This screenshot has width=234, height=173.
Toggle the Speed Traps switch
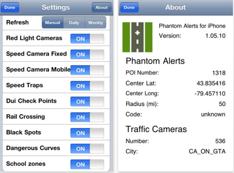pos(87,86)
